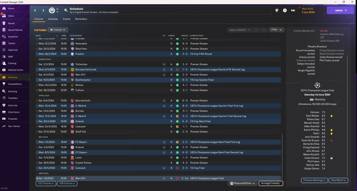This screenshot has width=357, height=191.
Task: Go to the previous season arrow
Action: pyautogui.click(x=257, y=30)
